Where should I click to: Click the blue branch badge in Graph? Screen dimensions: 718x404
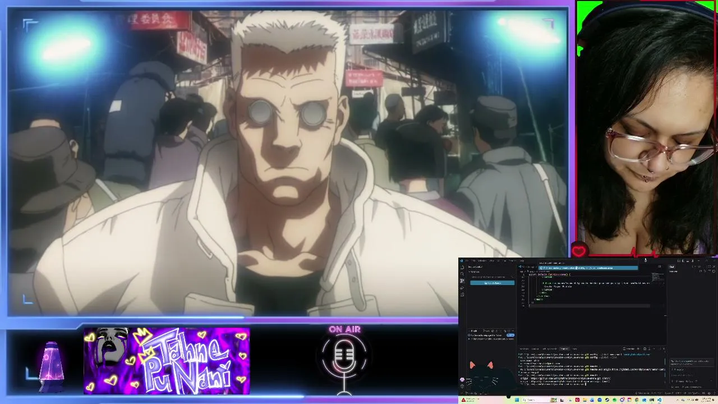(510, 335)
